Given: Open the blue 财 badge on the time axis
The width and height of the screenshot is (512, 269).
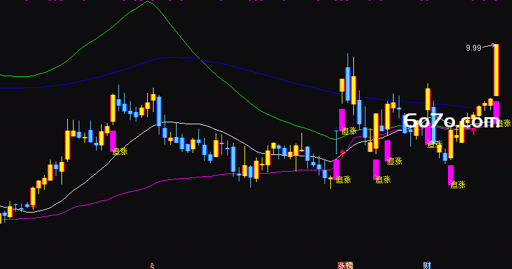Looking at the screenshot, I should [x=427, y=265].
